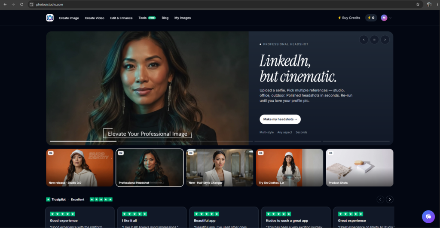Open the Beautiful app review card
Image resolution: width=440 pixels, height=228 pixels.
pos(223,217)
